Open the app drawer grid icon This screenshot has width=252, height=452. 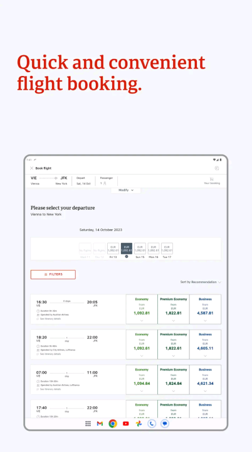click(x=88, y=424)
